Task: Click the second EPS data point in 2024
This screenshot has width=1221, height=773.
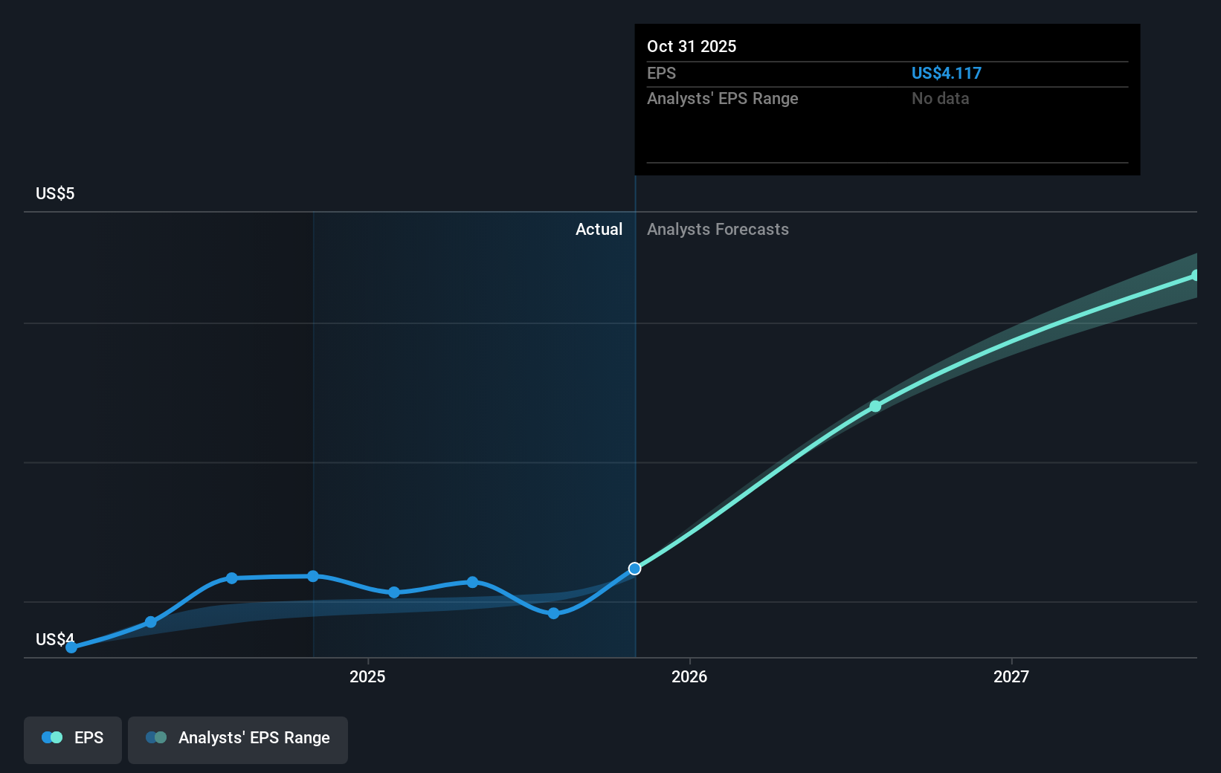Action: click(151, 622)
